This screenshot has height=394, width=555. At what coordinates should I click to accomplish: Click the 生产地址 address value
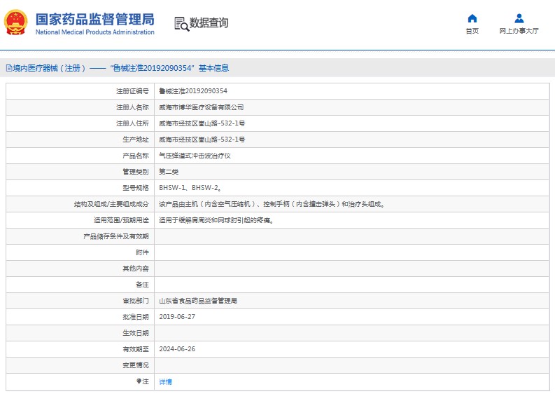pos(202,140)
